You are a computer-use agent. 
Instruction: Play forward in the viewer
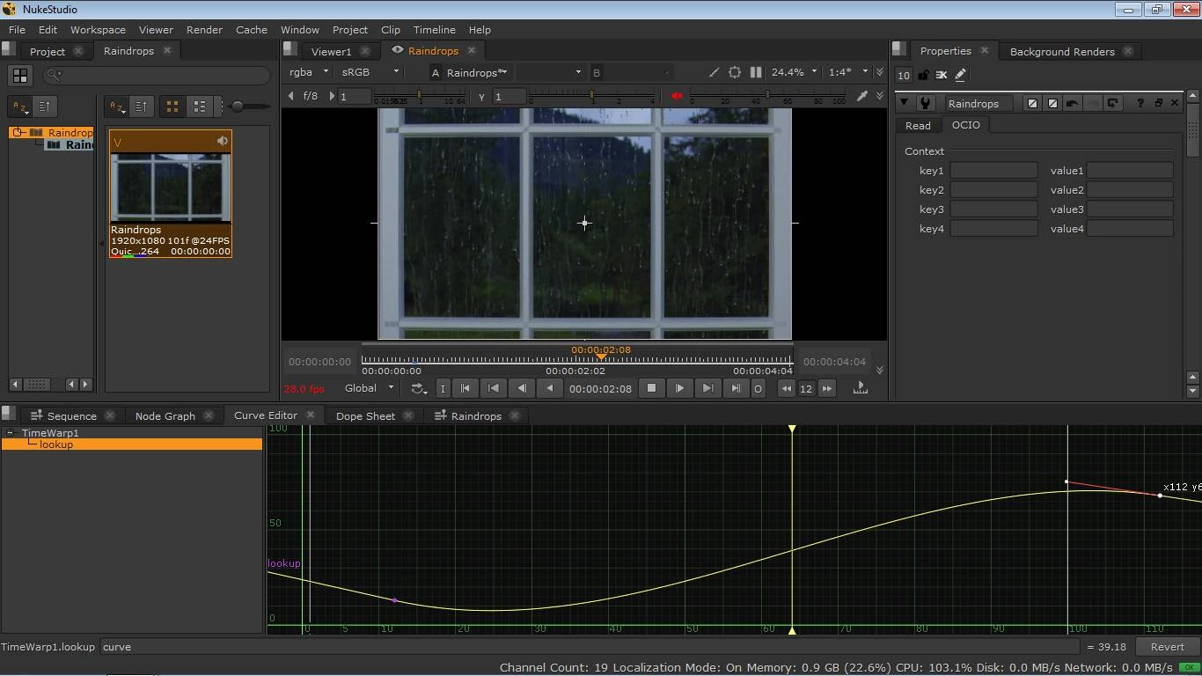679,388
